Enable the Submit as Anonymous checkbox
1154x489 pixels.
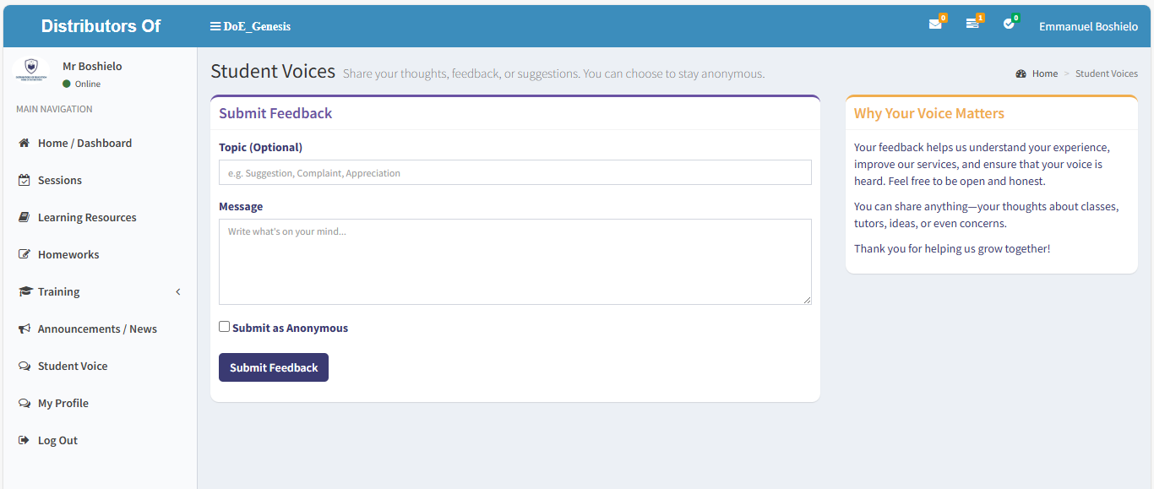[x=225, y=327]
